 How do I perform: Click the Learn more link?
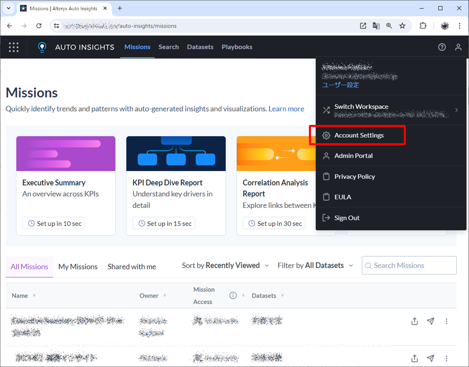pyautogui.click(x=286, y=109)
